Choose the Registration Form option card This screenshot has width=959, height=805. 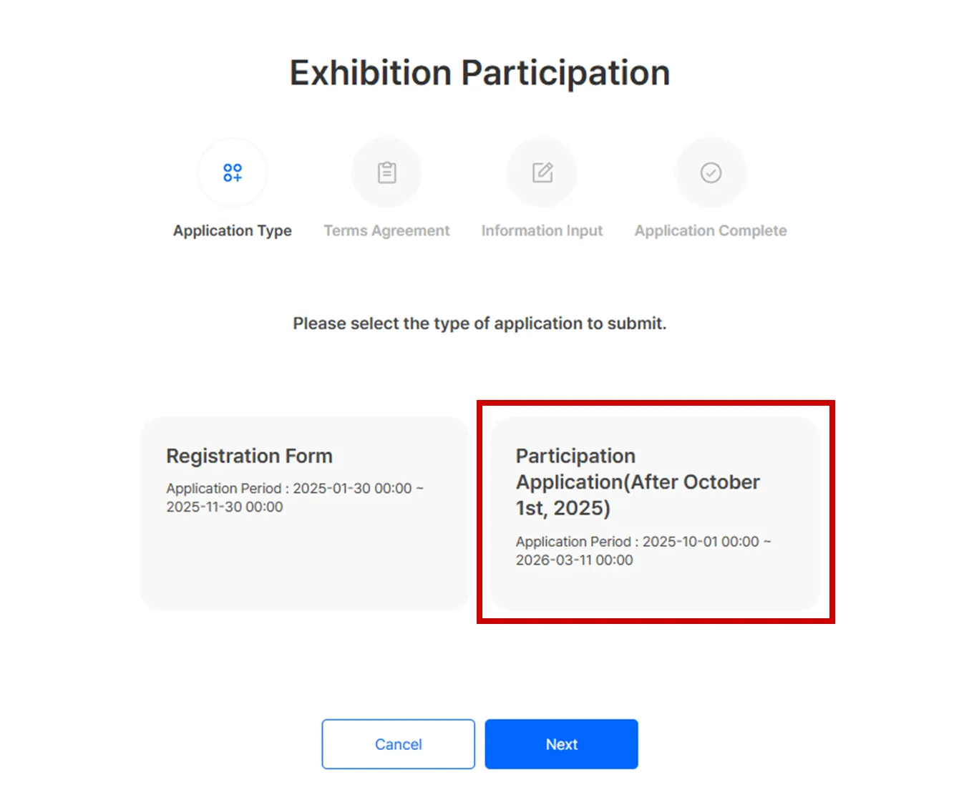coord(305,558)
